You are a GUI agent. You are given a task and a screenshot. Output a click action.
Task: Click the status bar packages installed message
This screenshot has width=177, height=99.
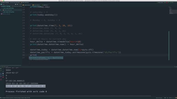point(16,98)
